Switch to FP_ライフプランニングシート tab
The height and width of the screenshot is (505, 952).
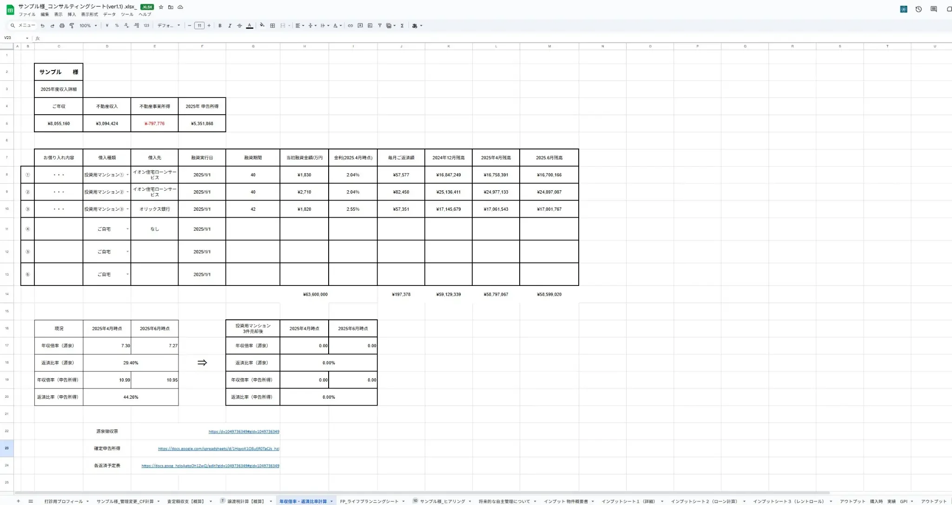(x=369, y=501)
